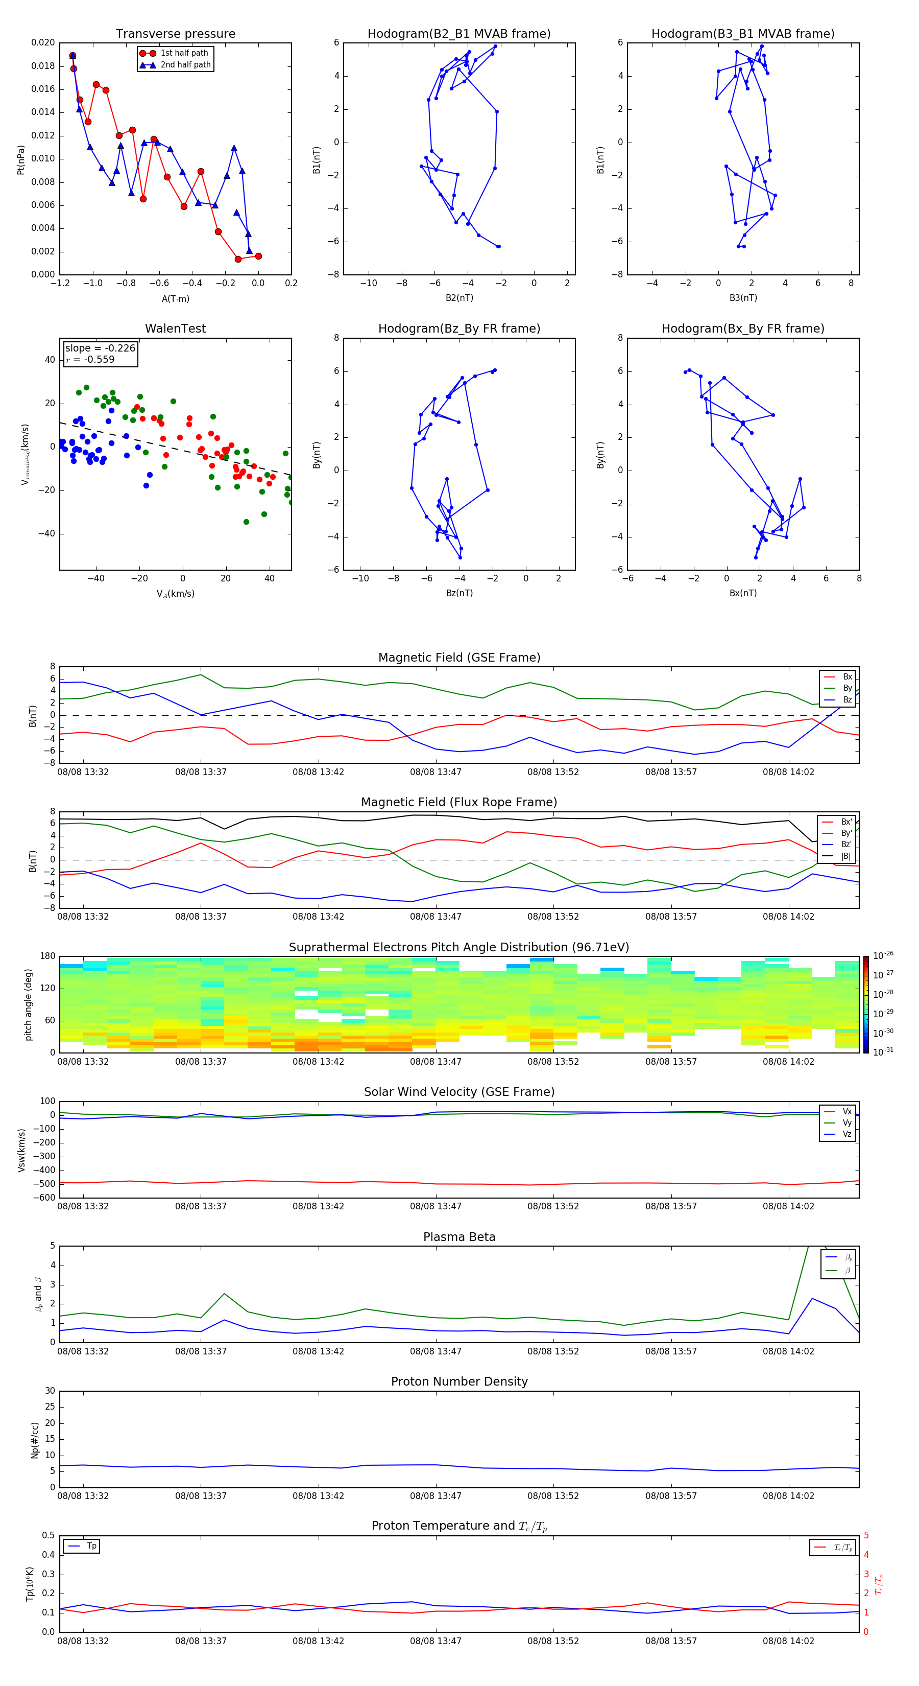Click the 'Transverse pressure' plot title
919x1686 pixels.
(x=175, y=34)
